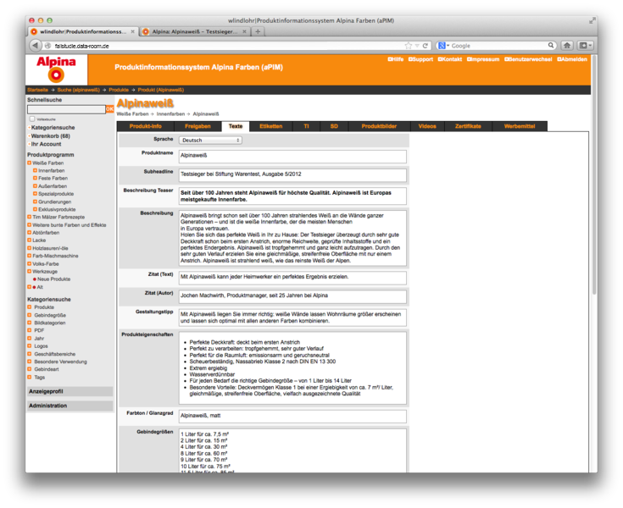Bookmark the page with the star icon
The height and width of the screenshot is (508, 623).
coord(408,46)
